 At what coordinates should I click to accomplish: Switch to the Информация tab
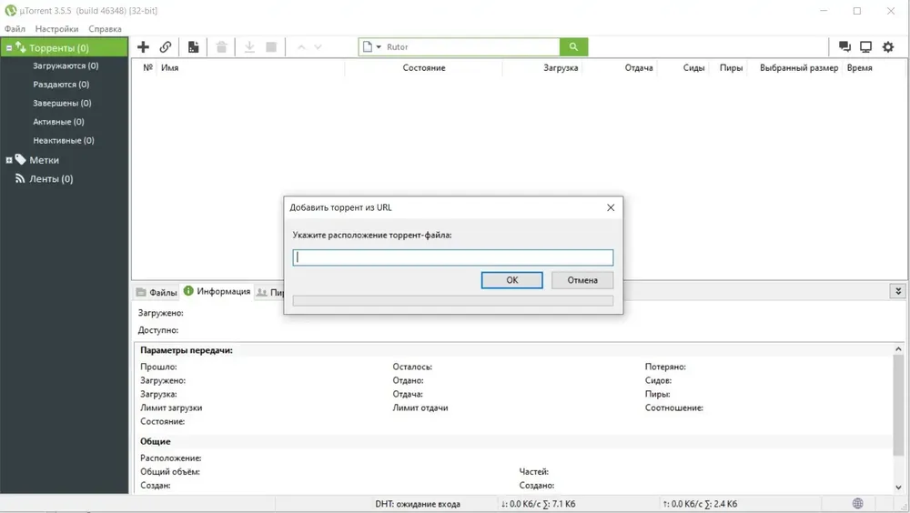[217, 291]
